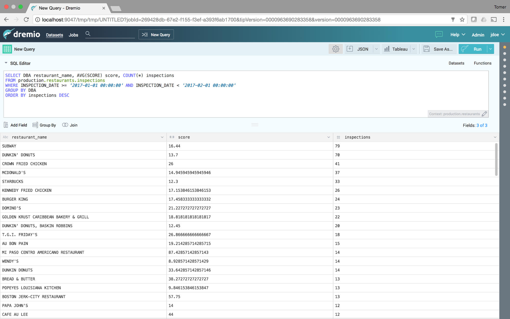Click the Join circles icon

pos(65,125)
